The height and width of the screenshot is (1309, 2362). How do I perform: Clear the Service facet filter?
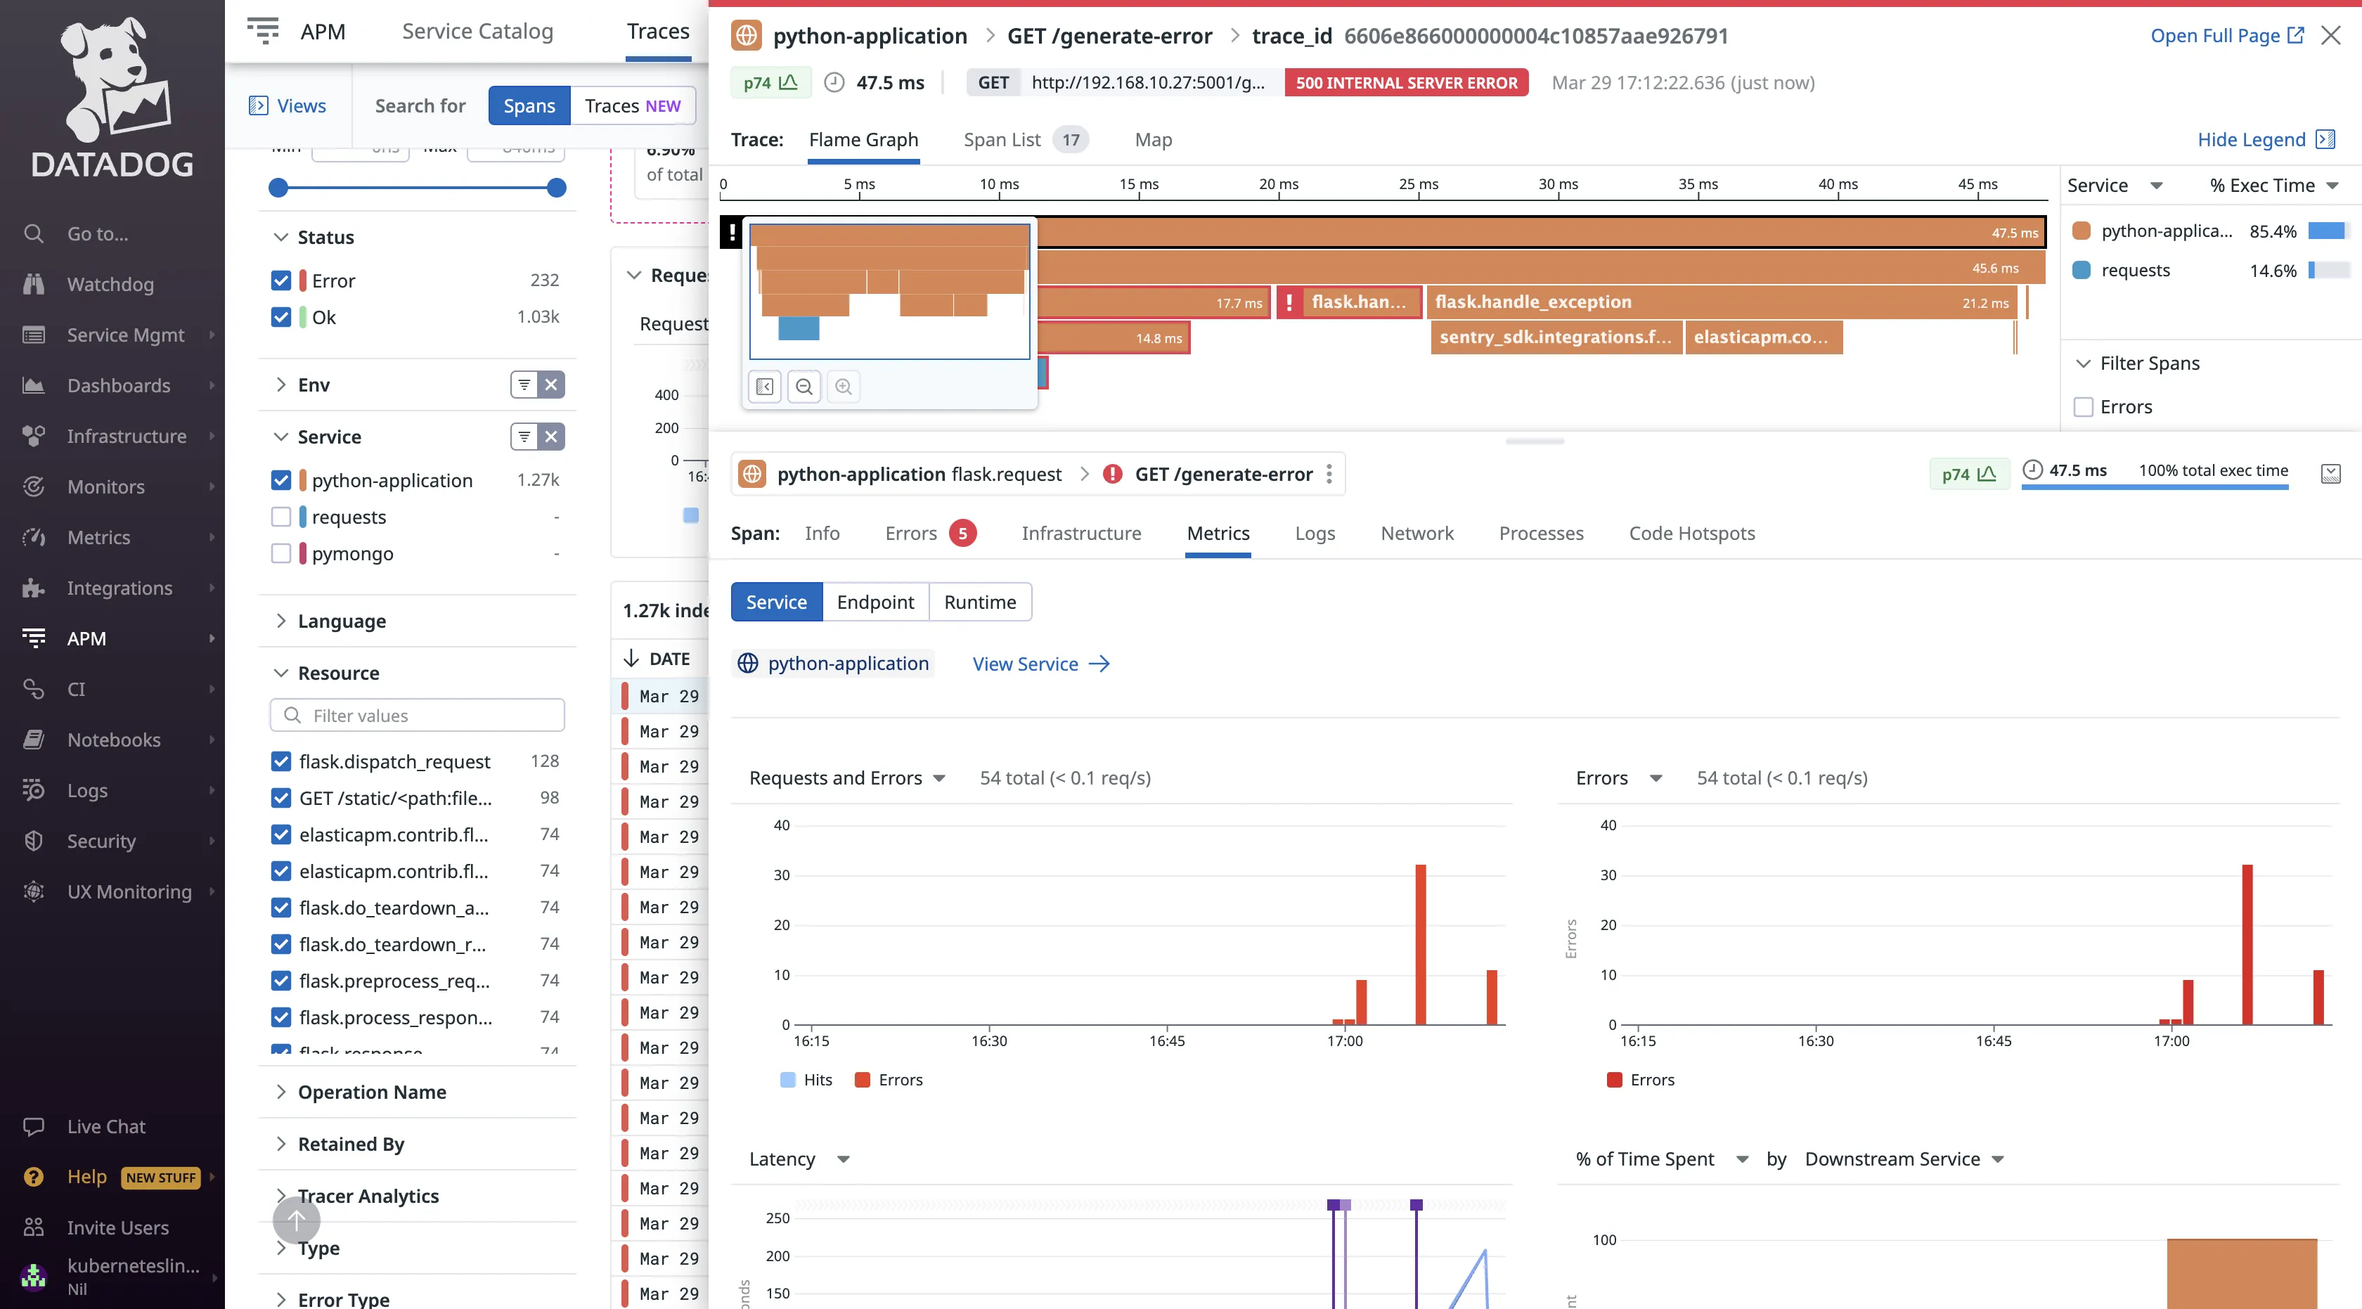(551, 437)
